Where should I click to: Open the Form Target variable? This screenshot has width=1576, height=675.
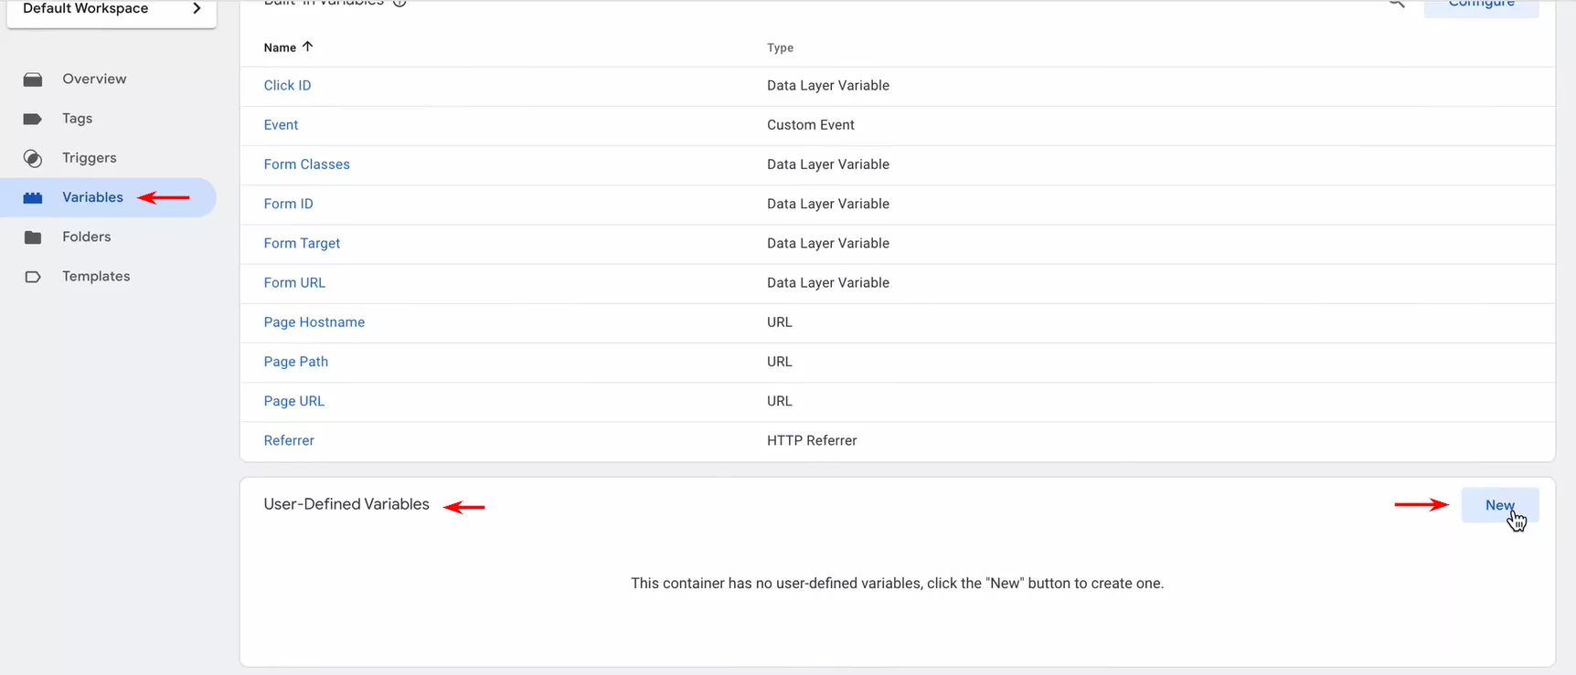tap(302, 243)
